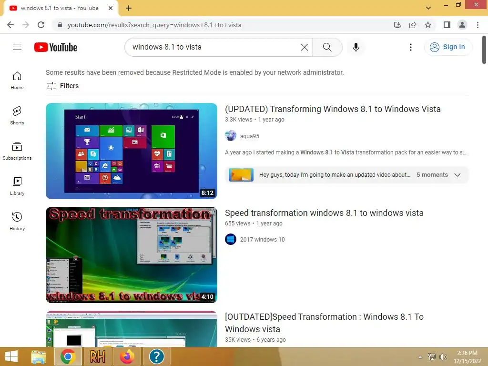Bookmark this page with the star
488x366 pixels.
click(x=428, y=25)
